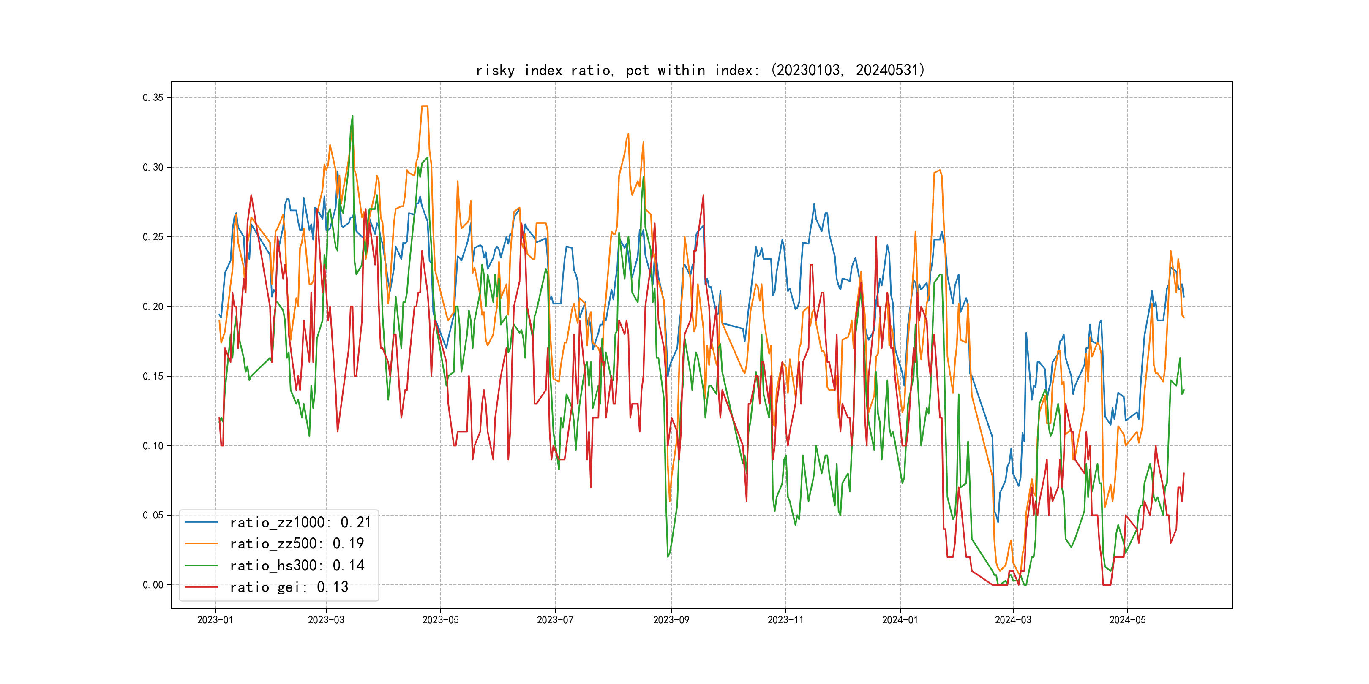Screen dimensions: 1369x684
Task: Click the 2023-09 x-axis tick label
Action: click(671, 620)
